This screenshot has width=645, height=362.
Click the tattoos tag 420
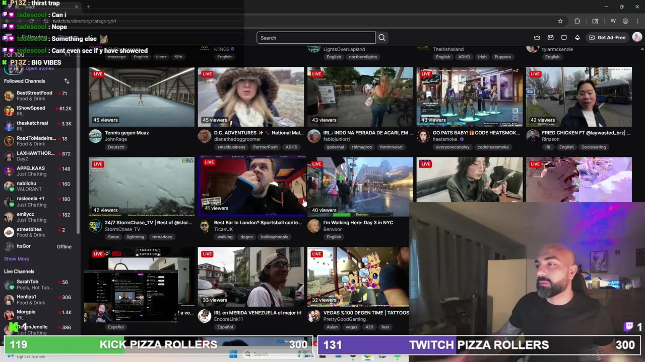(369, 327)
